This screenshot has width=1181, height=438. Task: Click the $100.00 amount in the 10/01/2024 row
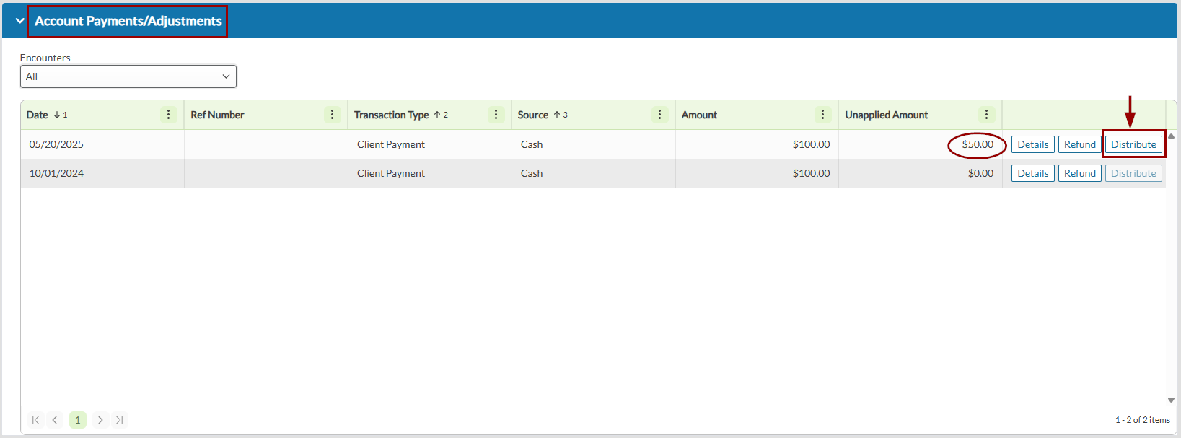pos(811,173)
